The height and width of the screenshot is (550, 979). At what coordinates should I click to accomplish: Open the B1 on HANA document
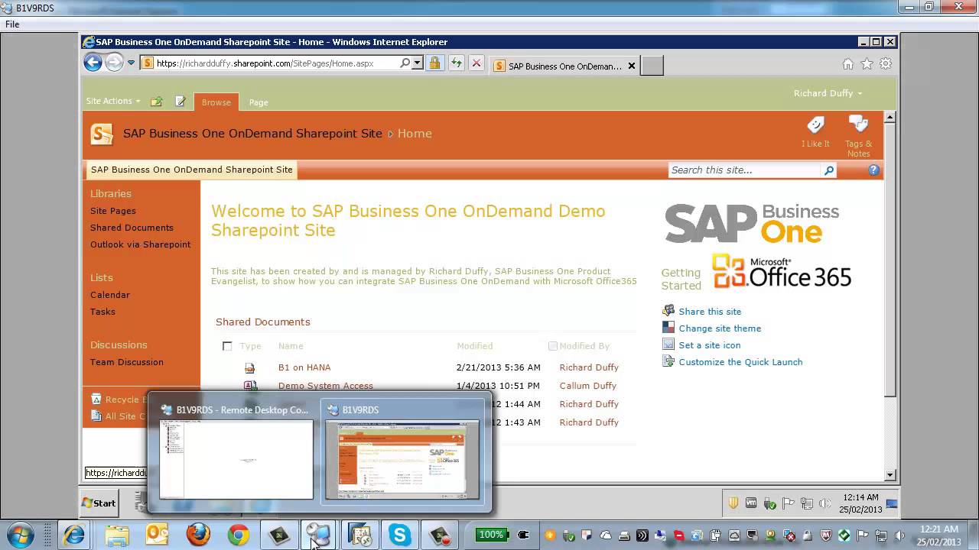pyautogui.click(x=304, y=367)
